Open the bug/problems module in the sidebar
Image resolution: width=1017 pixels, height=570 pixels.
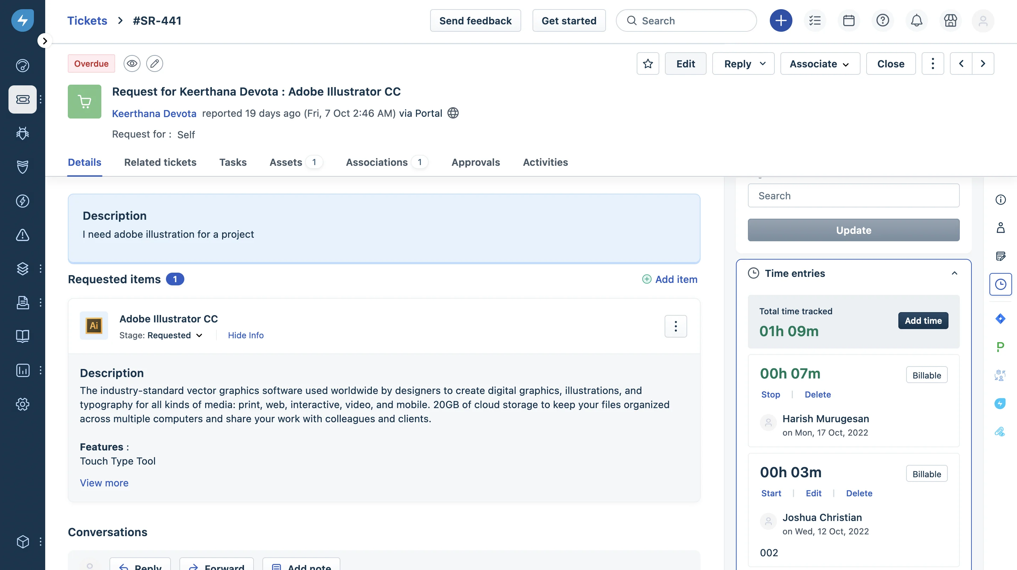coord(23,133)
